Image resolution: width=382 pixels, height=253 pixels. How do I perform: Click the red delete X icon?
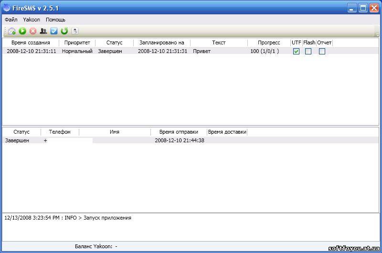pos(33,31)
